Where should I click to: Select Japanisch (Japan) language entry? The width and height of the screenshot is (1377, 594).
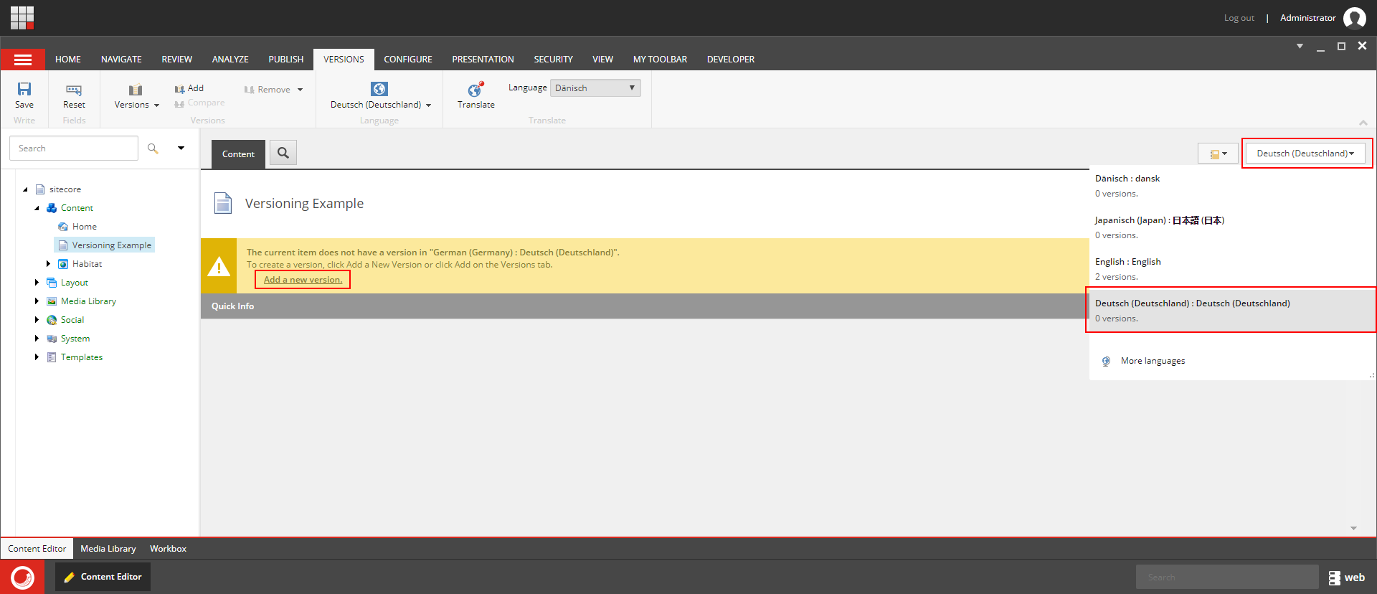point(1232,227)
